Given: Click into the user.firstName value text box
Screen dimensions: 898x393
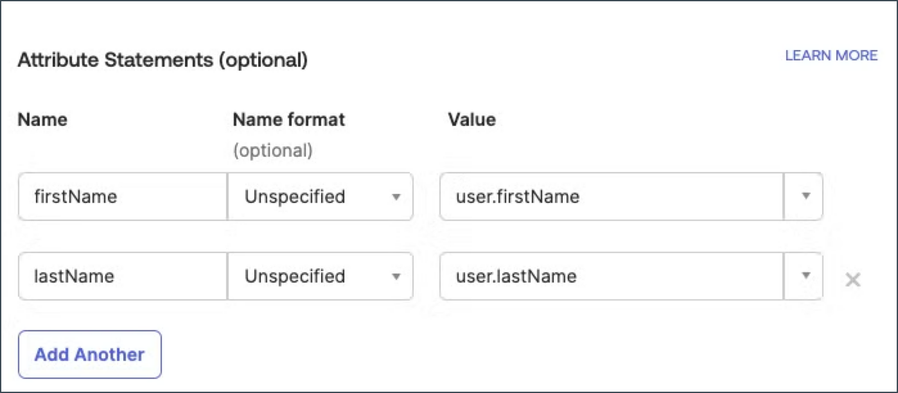Looking at the screenshot, I should coord(610,197).
